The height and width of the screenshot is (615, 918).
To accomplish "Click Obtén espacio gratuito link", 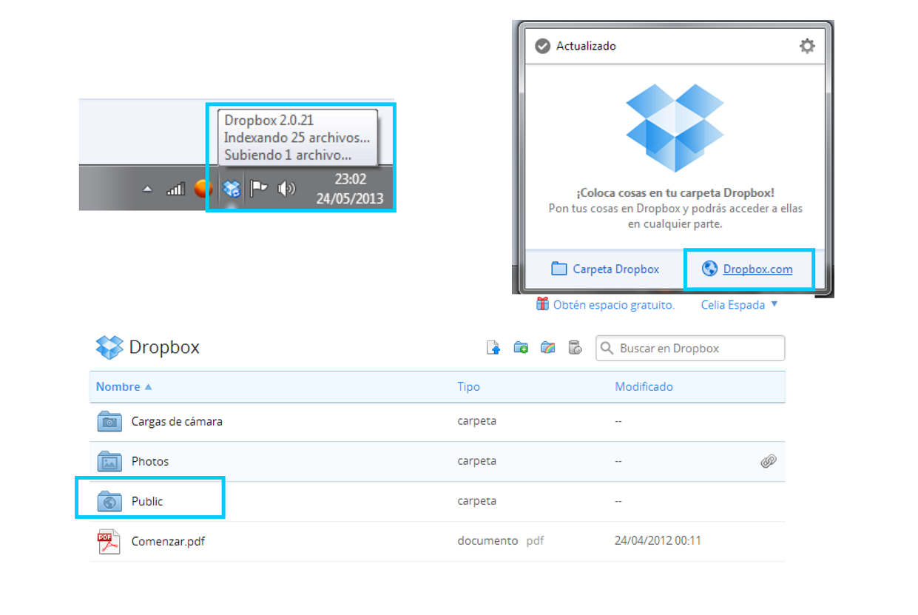I will click(x=614, y=304).
